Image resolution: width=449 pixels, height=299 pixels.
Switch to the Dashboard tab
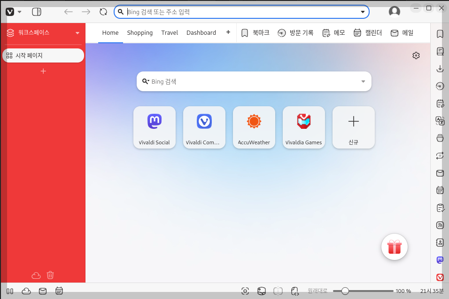pos(201,33)
